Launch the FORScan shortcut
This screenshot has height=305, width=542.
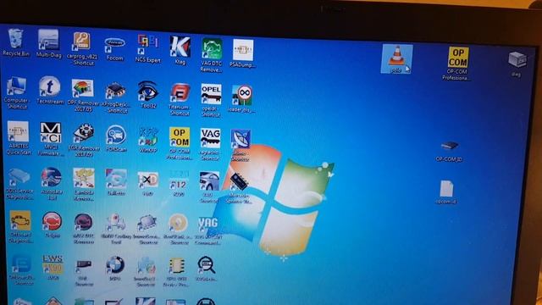pyautogui.click(x=116, y=136)
